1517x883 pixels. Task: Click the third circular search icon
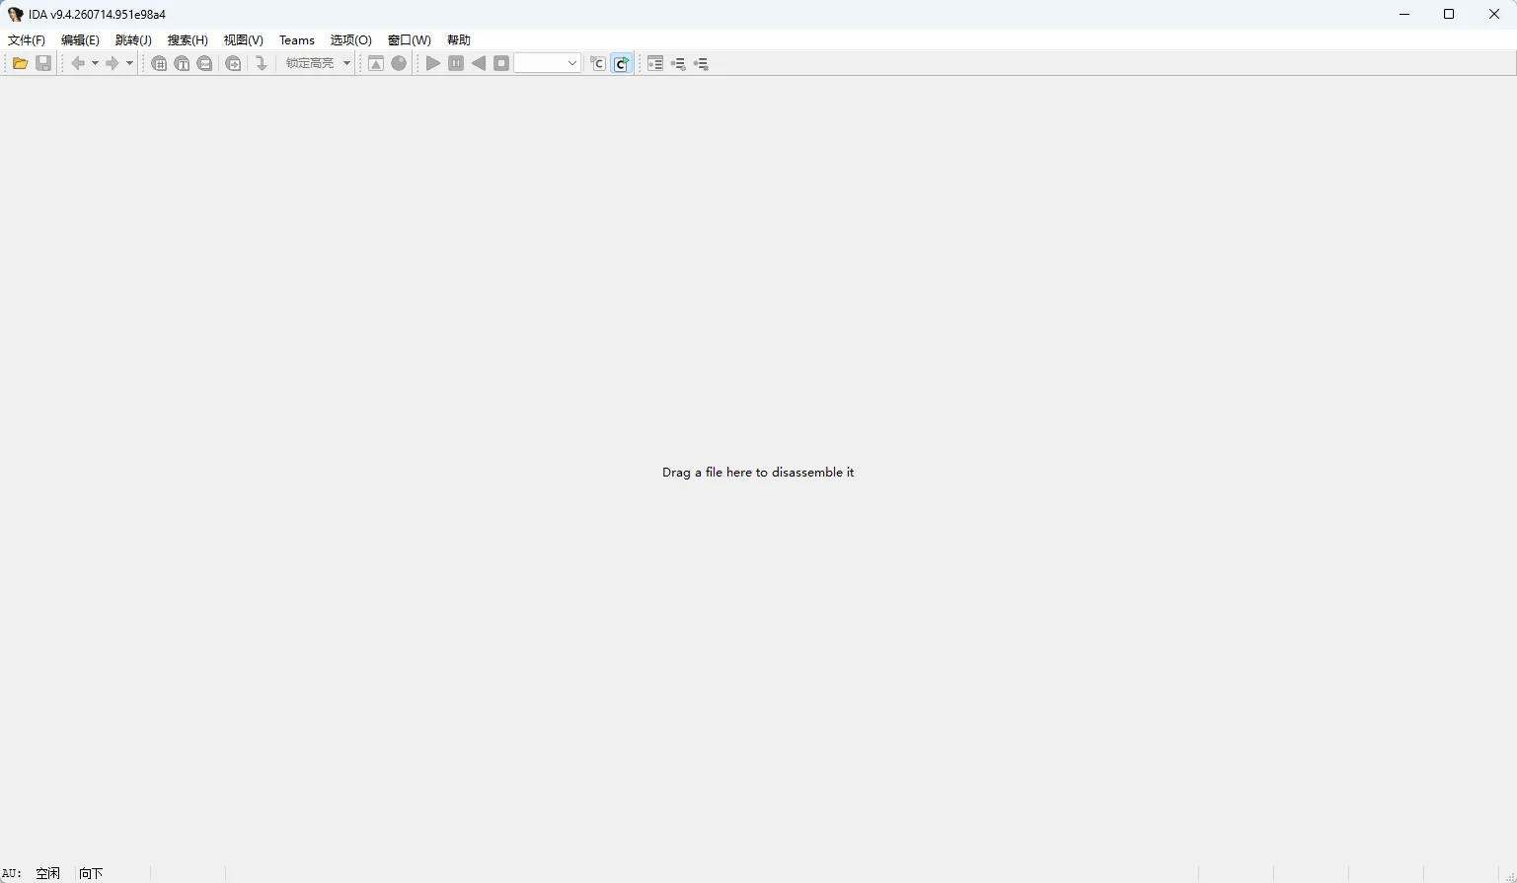pos(204,63)
